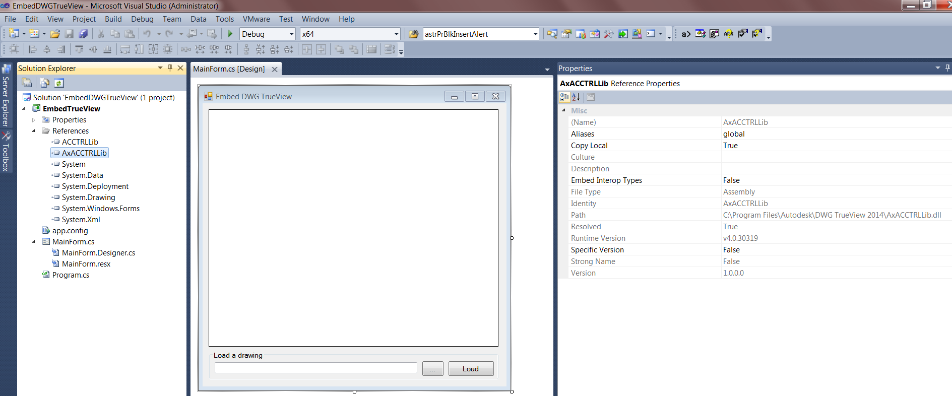This screenshot has height=396, width=952.
Task: Click the browse '...' button on the form
Action: (432, 369)
